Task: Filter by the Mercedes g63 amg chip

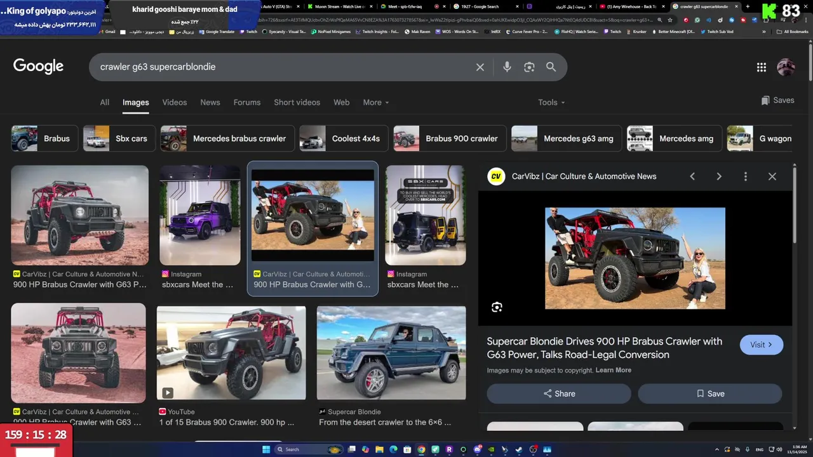Action: coord(567,138)
